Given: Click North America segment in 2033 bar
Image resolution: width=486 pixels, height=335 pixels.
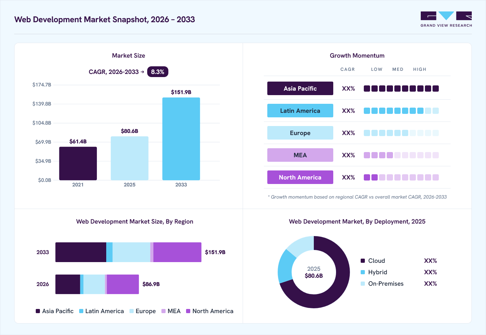Looking at the screenshot, I should [x=177, y=252].
